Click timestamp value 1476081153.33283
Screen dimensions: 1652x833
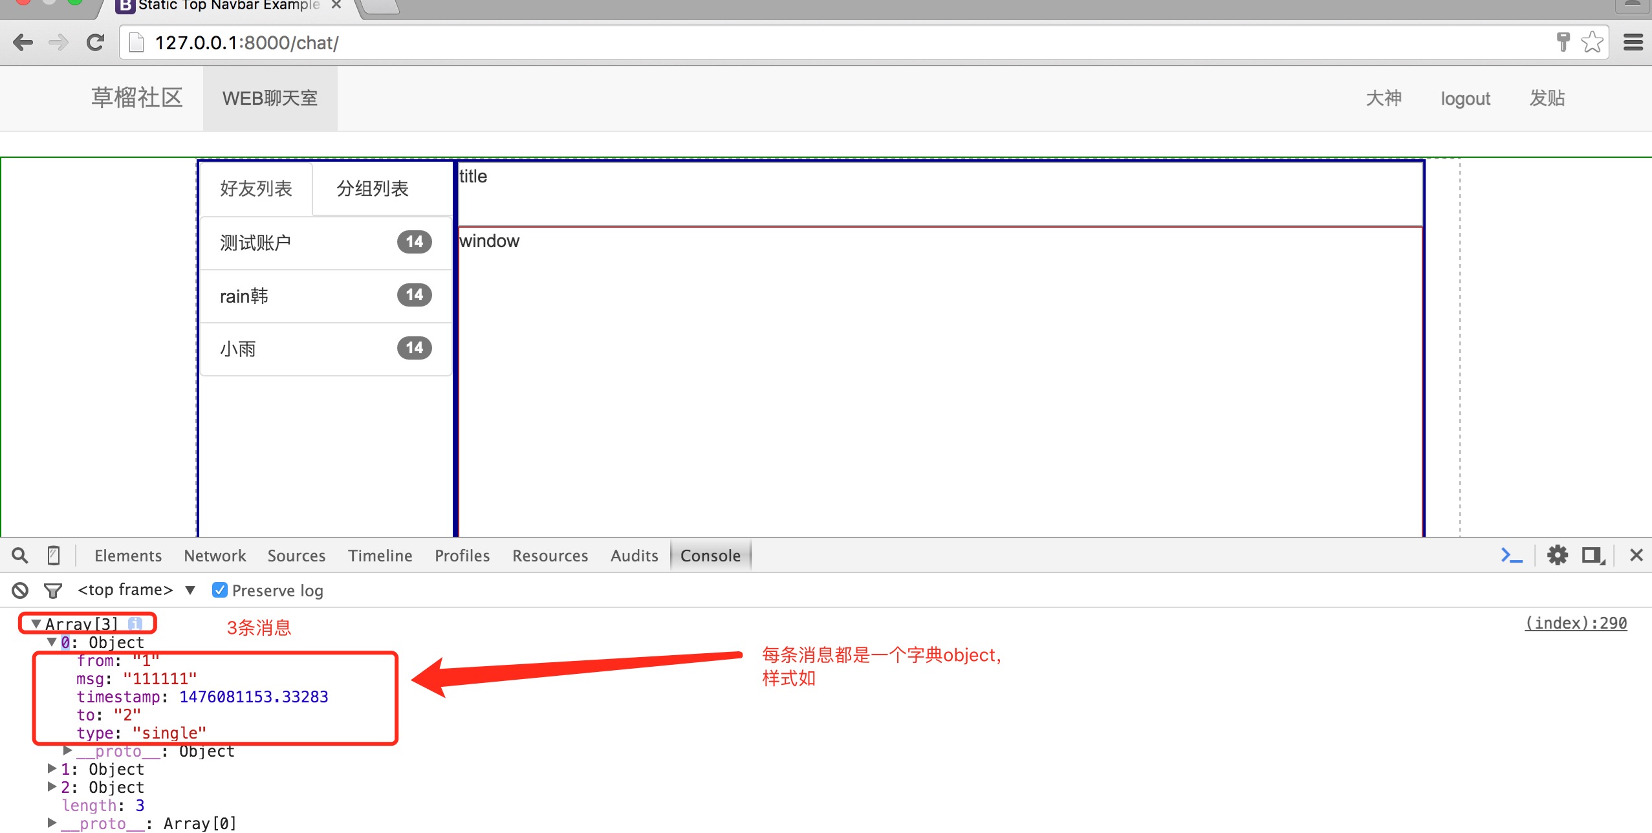[x=254, y=697]
